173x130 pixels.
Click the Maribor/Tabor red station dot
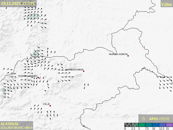pyautogui.click(x=84, y=71)
